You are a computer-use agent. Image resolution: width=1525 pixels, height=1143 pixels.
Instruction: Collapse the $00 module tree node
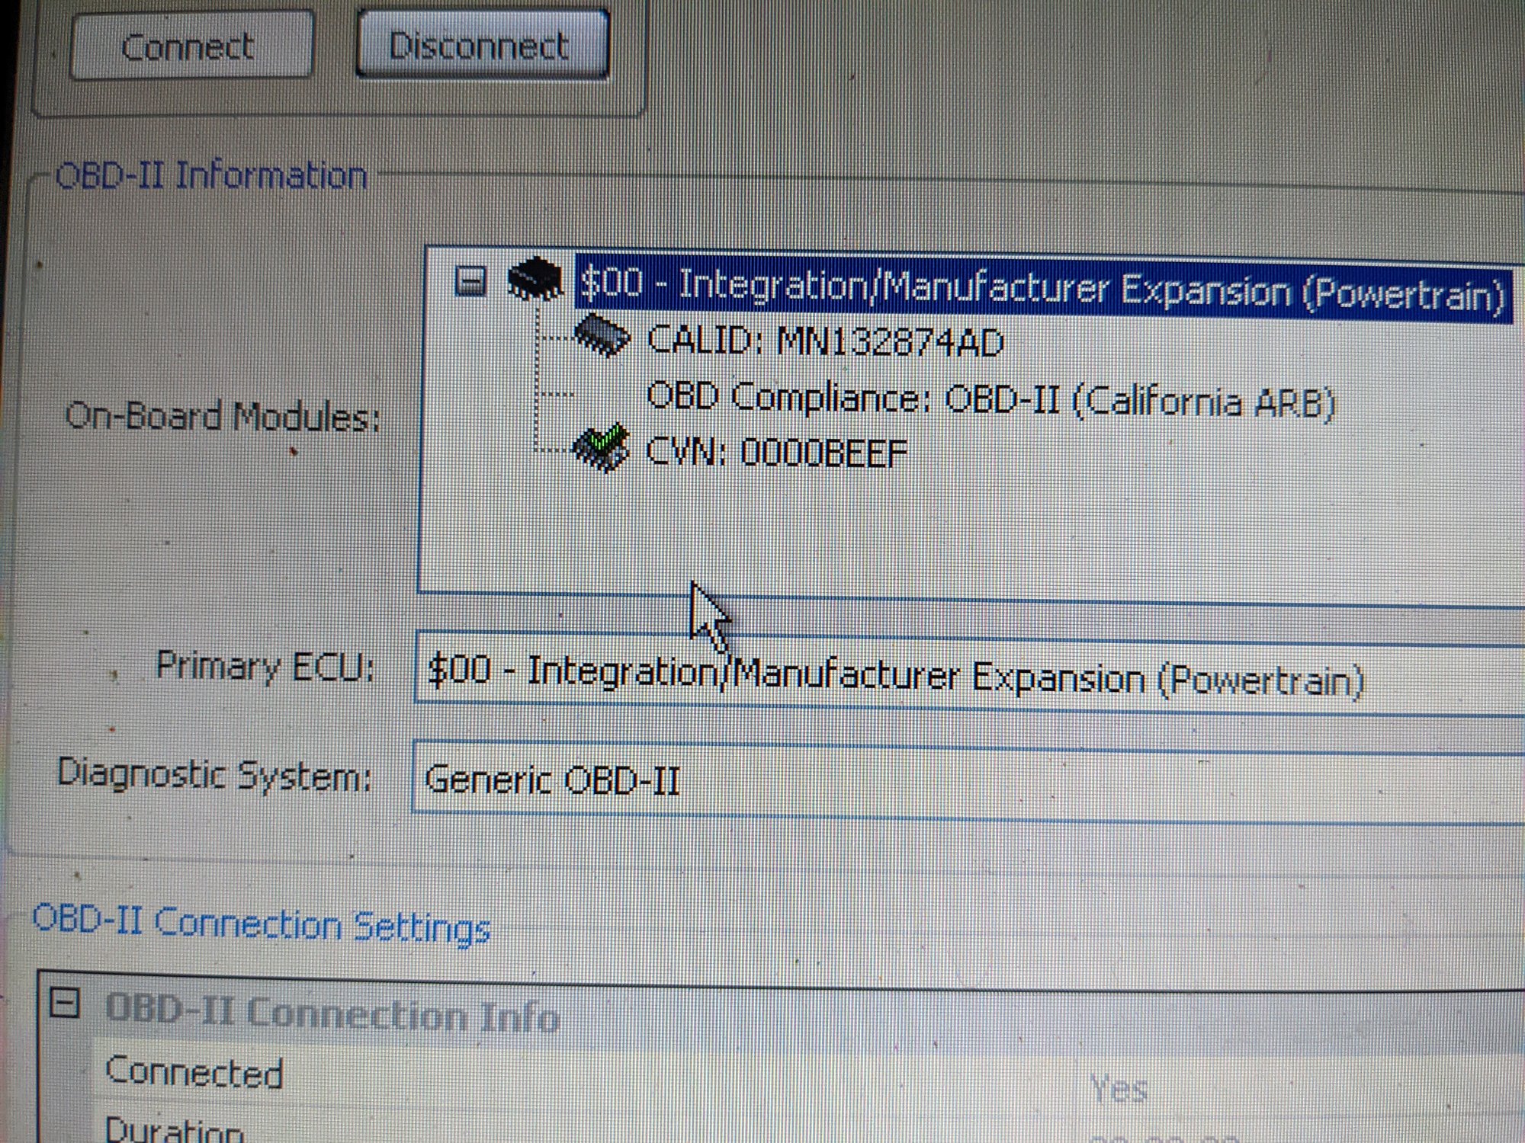click(470, 281)
